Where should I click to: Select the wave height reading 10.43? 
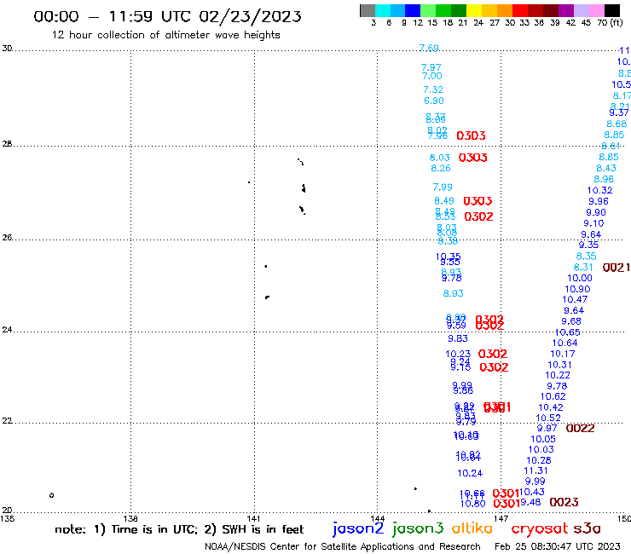click(x=532, y=492)
